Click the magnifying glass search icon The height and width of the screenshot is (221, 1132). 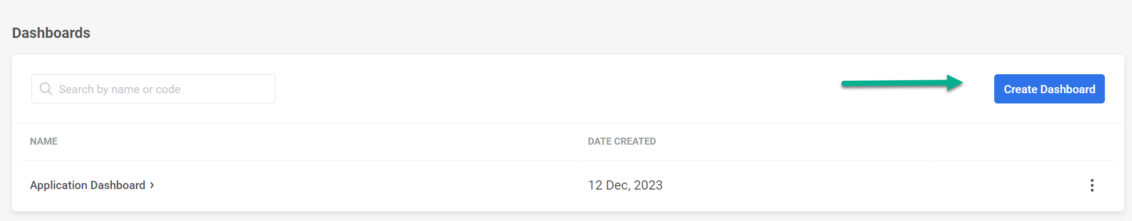(x=46, y=89)
